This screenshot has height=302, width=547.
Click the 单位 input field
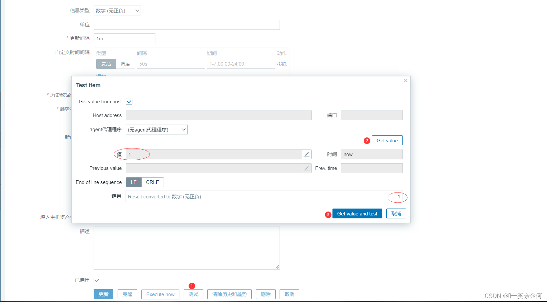(x=187, y=25)
